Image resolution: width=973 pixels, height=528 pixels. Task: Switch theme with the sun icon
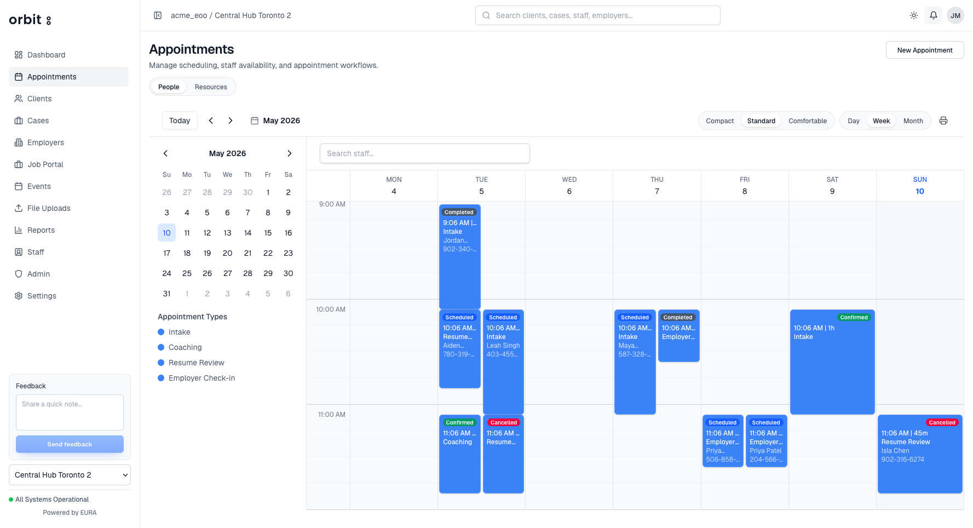(914, 15)
